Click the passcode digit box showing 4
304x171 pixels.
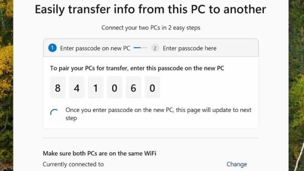pos(77,88)
